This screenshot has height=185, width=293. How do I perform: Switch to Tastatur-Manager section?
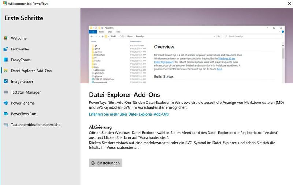[x=40, y=92]
